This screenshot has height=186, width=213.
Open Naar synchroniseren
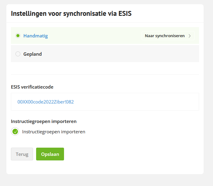[x=168, y=36]
